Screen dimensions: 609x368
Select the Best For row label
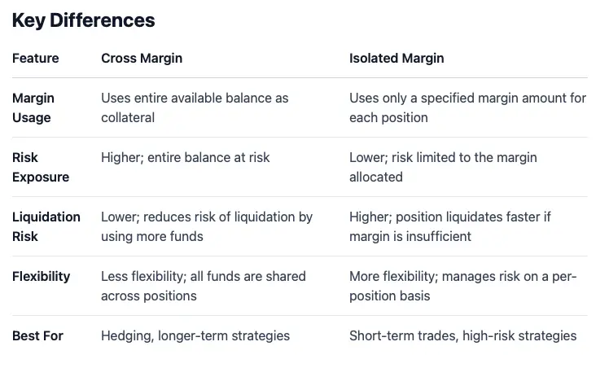click(37, 335)
